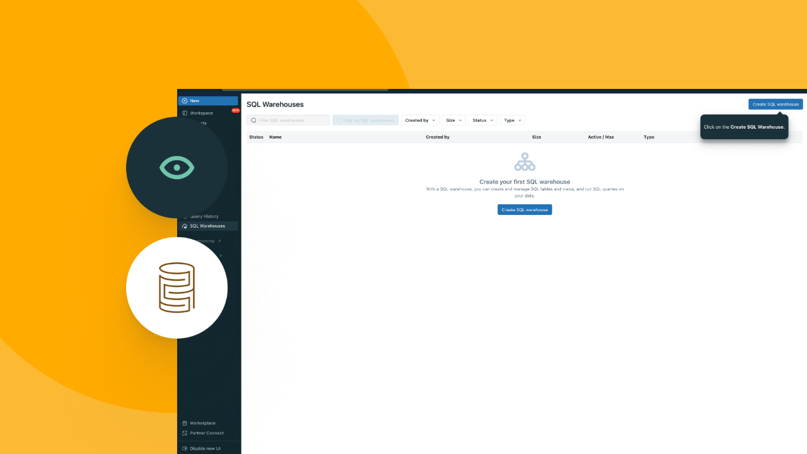Screen dimensions: 807x454
Task: Focus the Filter SQL warehouses search field
Action: tap(288, 120)
